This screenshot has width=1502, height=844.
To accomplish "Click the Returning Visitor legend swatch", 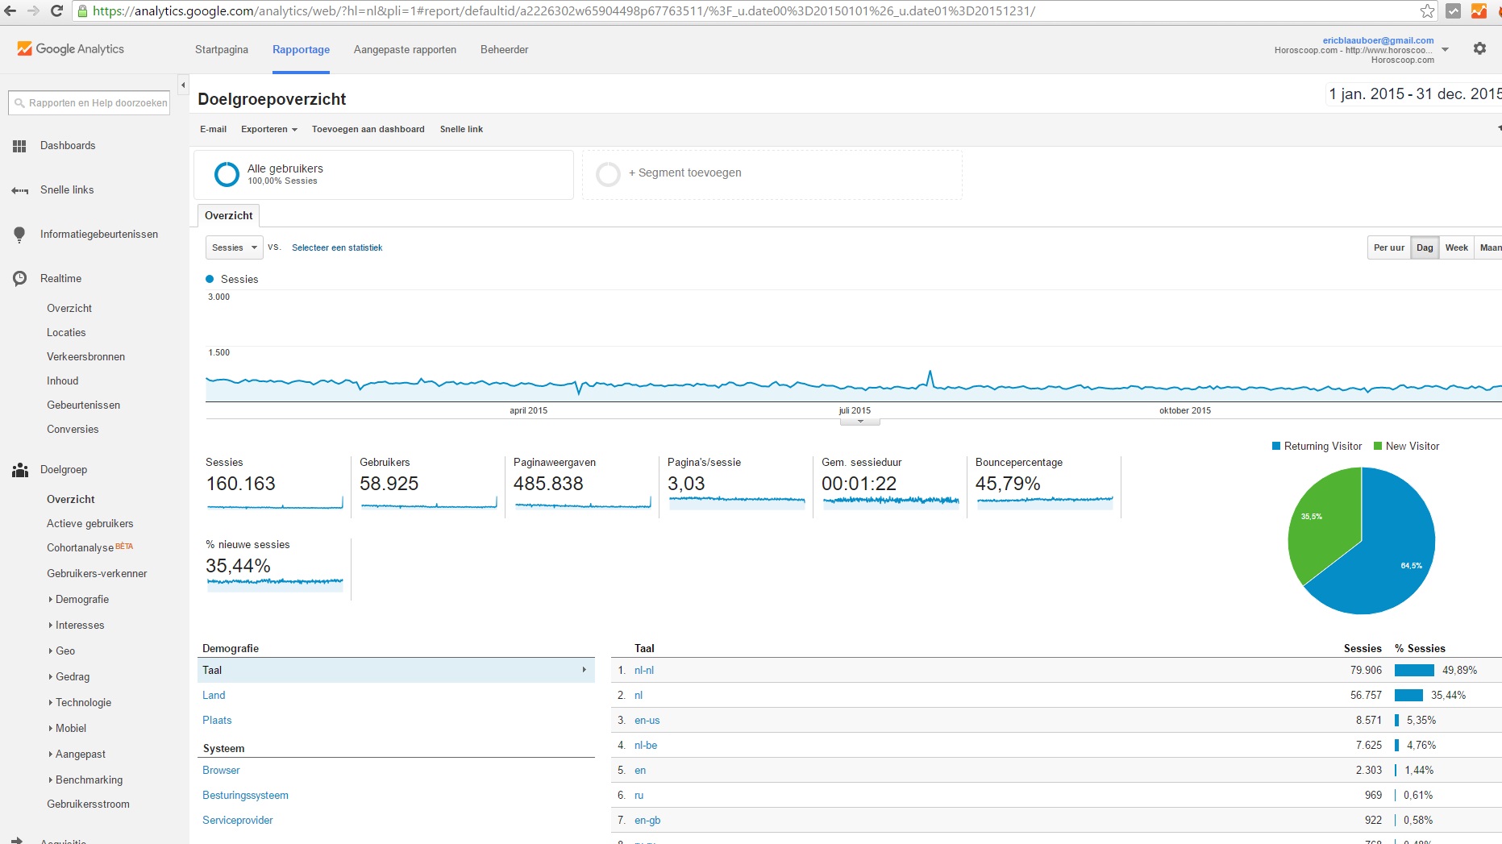I will 1276,447.
